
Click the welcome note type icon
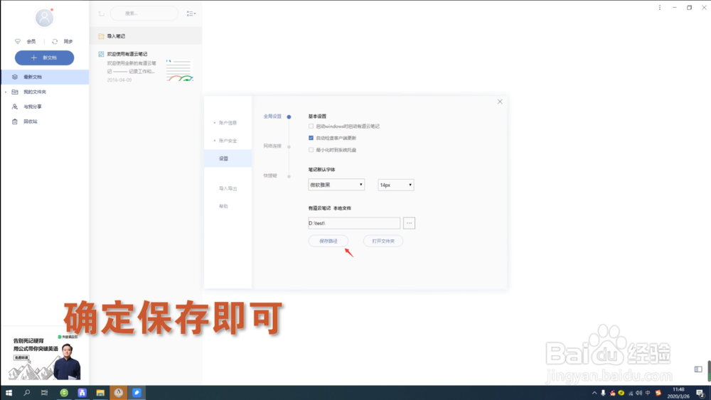101,54
